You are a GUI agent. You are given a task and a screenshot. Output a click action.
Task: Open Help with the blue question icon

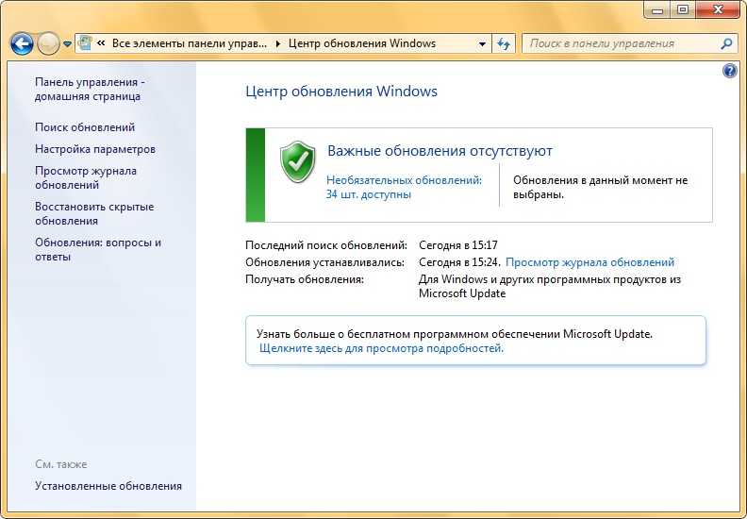[x=729, y=71]
